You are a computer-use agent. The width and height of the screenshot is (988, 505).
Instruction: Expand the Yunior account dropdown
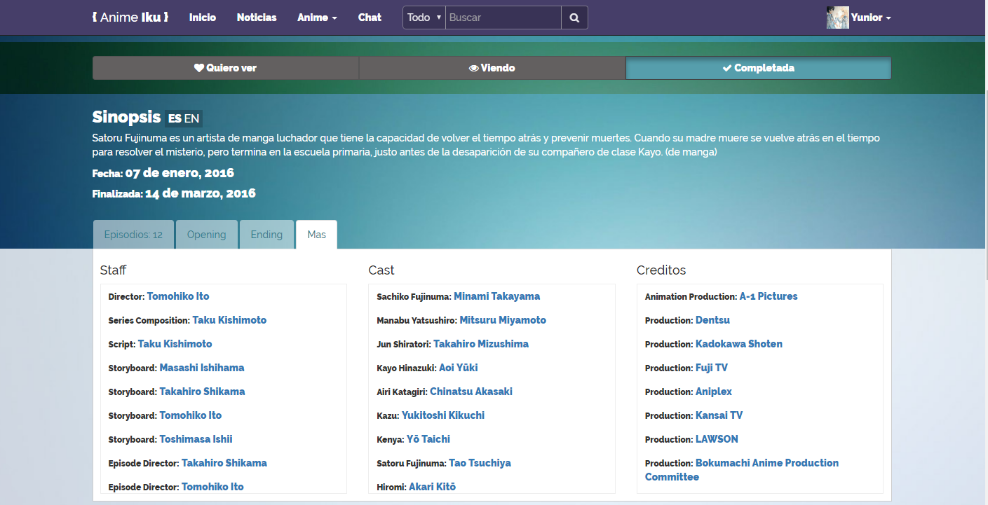click(871, 18)
